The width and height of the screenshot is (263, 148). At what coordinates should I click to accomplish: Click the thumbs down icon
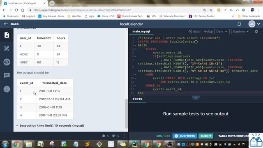point(114,136)
